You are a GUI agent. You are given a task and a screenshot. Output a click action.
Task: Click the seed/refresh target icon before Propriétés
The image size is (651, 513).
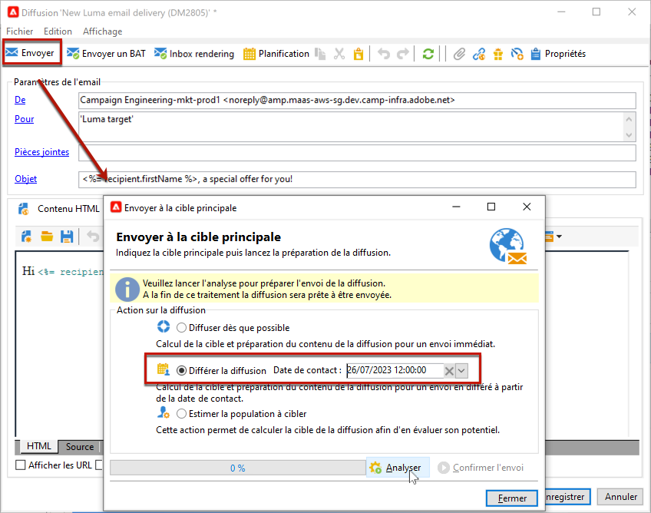(x=517, y=54)
